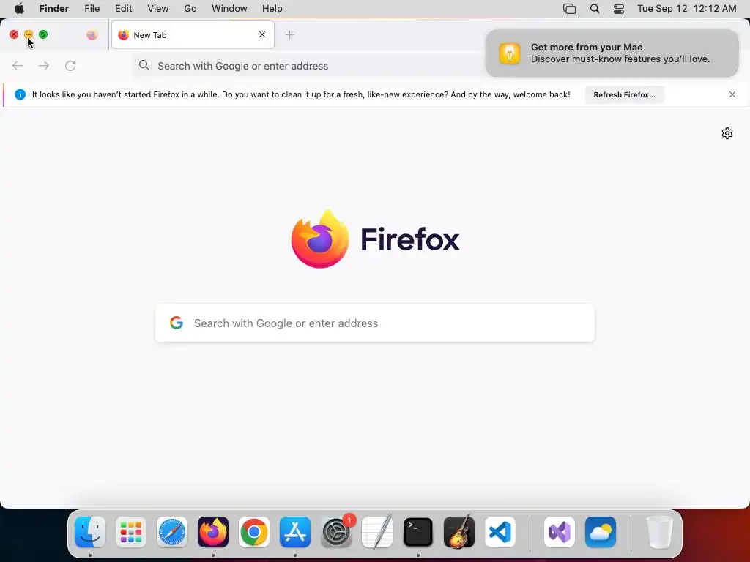Image resolution: width=750 pixels, height=562 pixels.
Task: Open TextEdit from the Dock
Action: click(377, 532)
